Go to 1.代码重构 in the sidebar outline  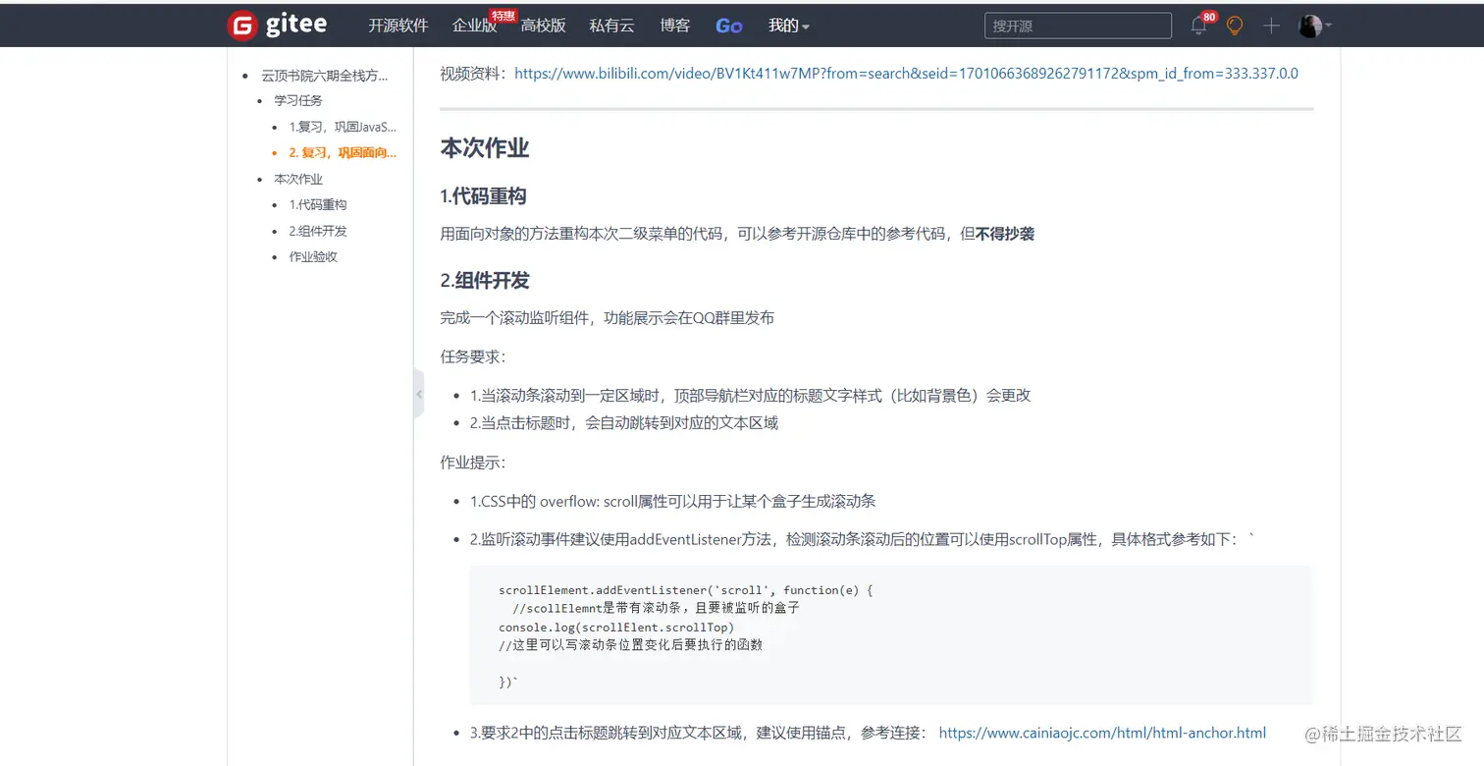[x=318, y=204]
